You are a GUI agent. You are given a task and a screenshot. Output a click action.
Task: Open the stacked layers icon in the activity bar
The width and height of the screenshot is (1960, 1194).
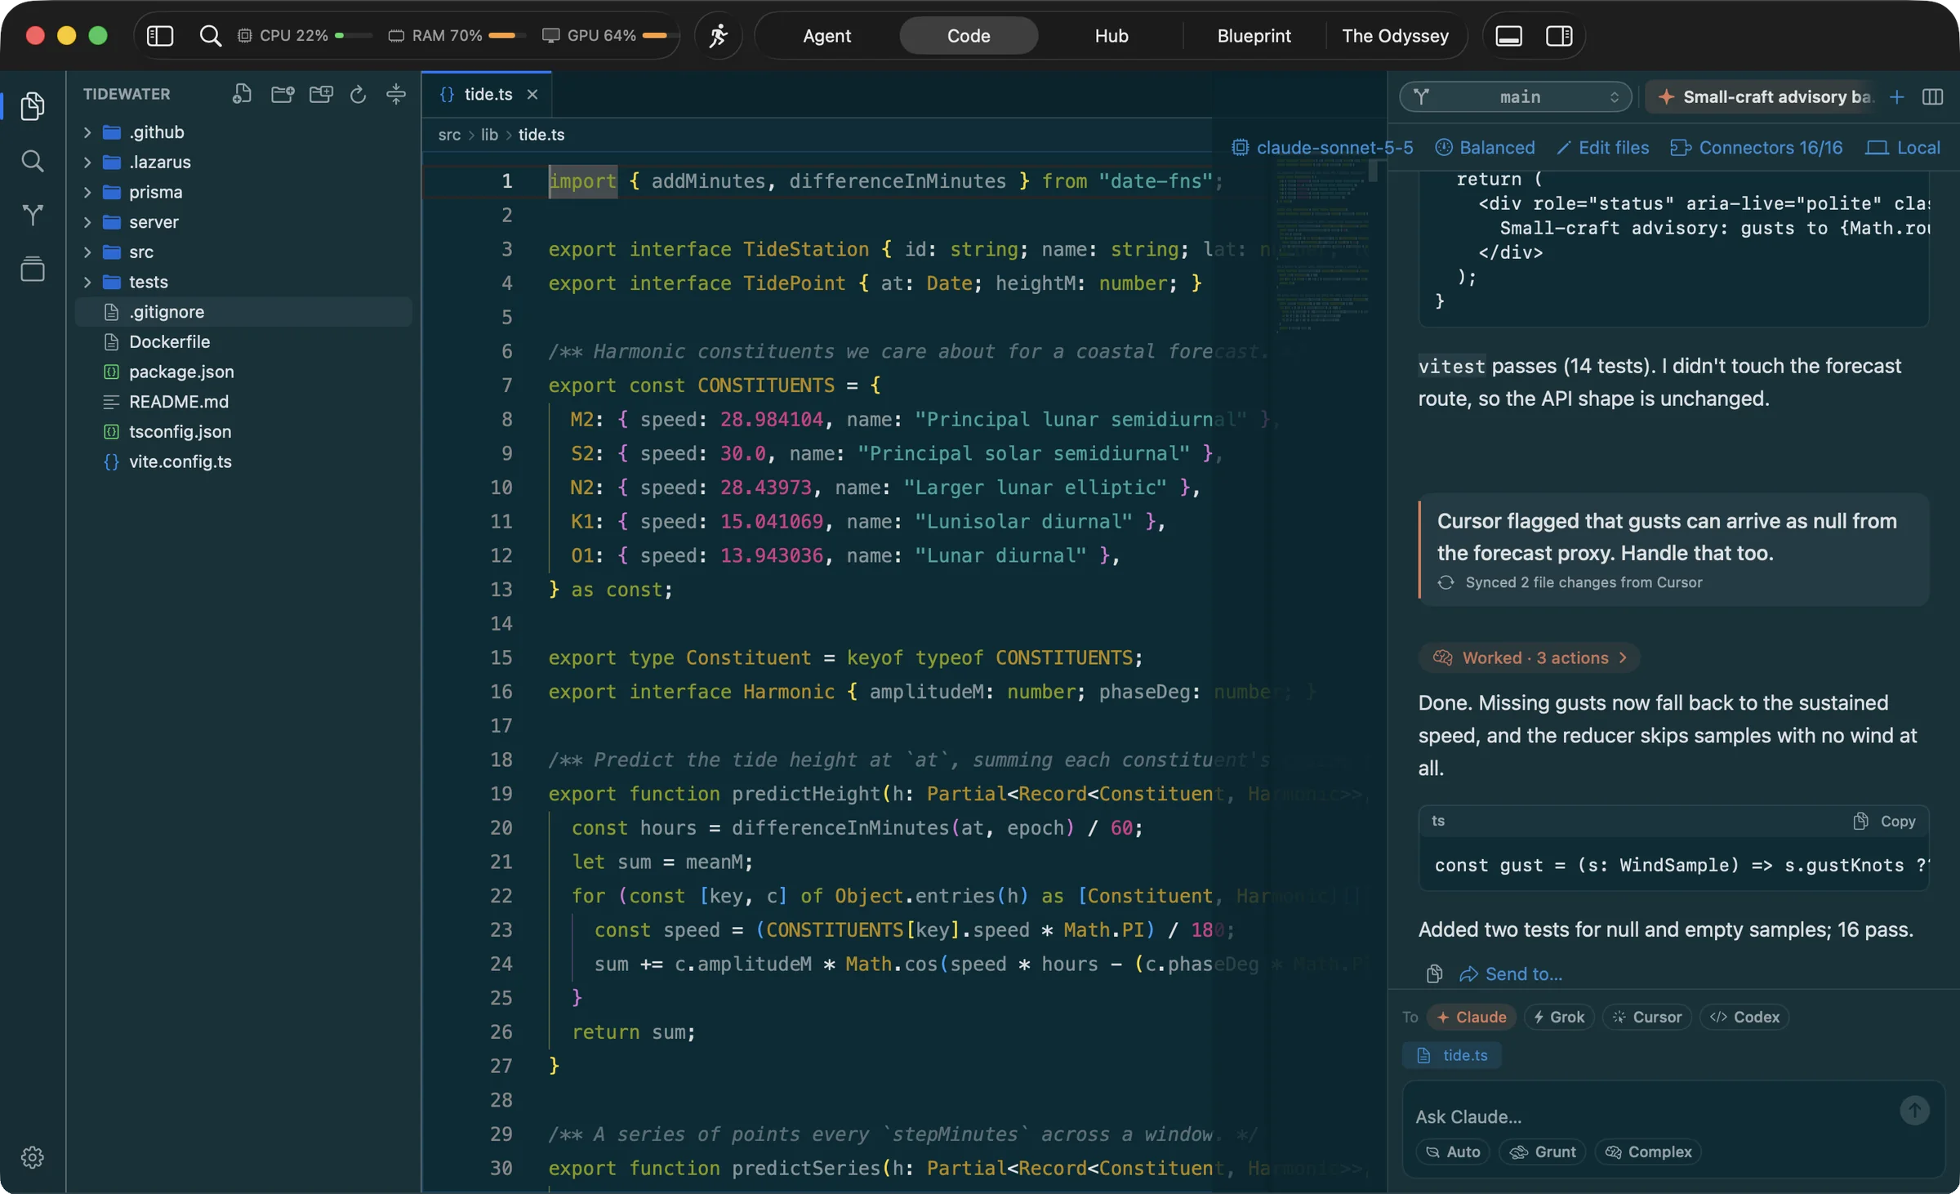tap(33, 269)
